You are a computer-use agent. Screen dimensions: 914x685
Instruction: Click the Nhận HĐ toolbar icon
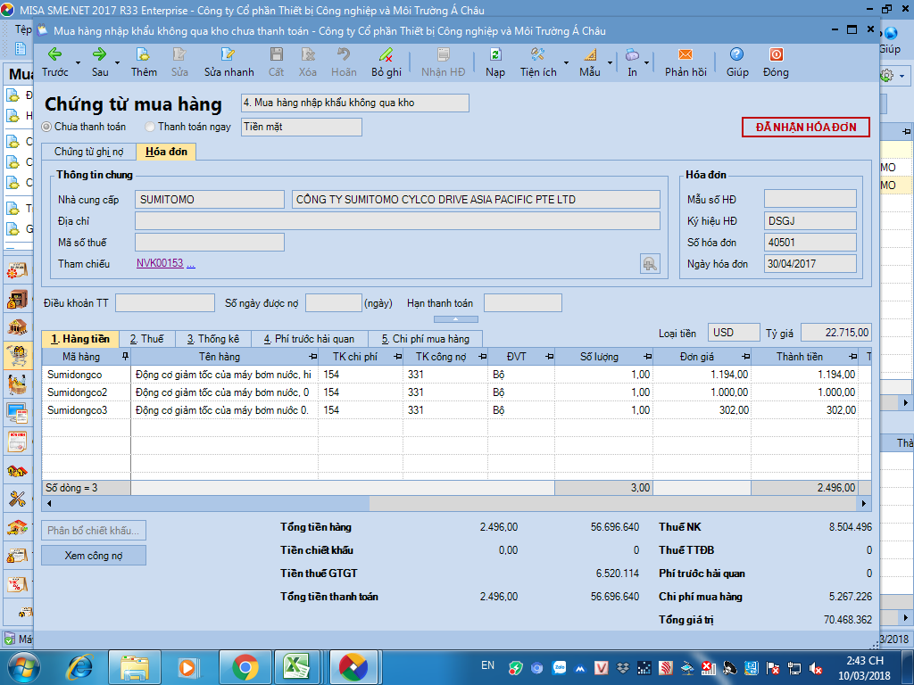pyautogui.click(x=443, y=62)
